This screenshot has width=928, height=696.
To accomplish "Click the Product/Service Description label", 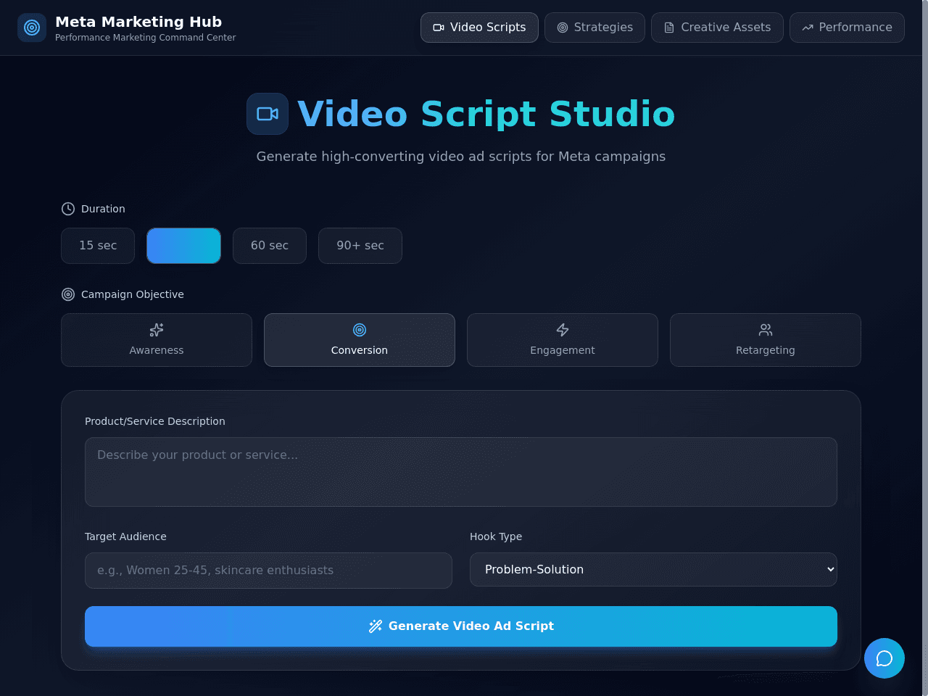I will tap(155, 421).
